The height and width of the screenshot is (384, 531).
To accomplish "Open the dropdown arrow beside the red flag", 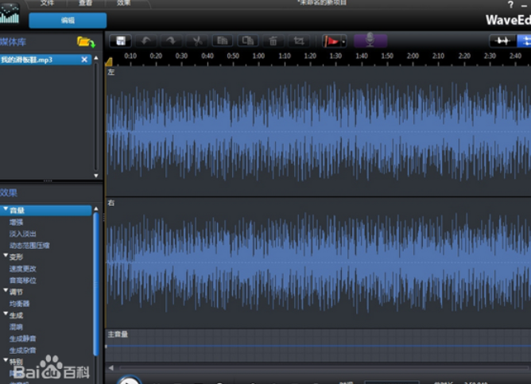I will (x=343, y=41).
